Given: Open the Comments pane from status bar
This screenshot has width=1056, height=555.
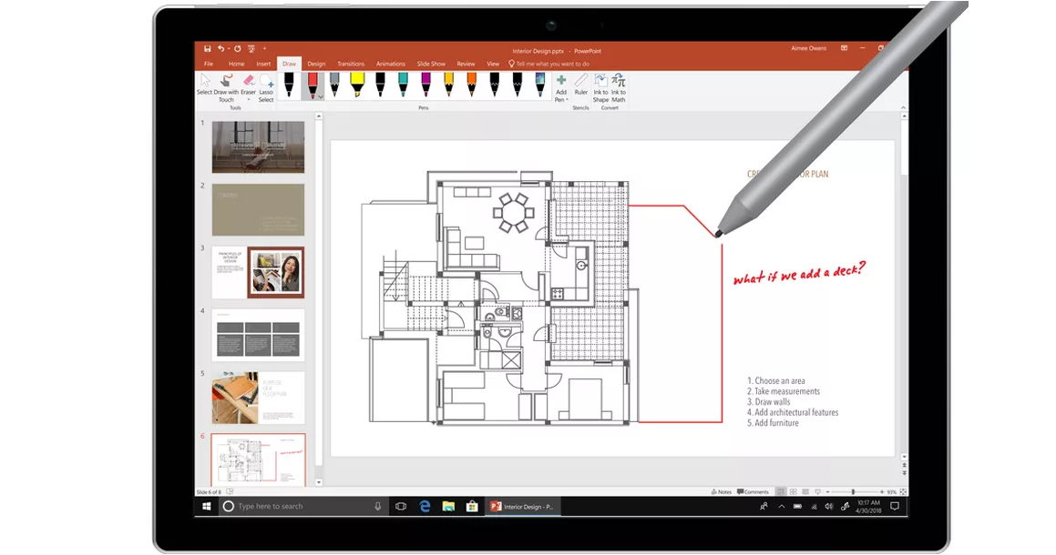Looking at the screenshot, I should 753,491.
